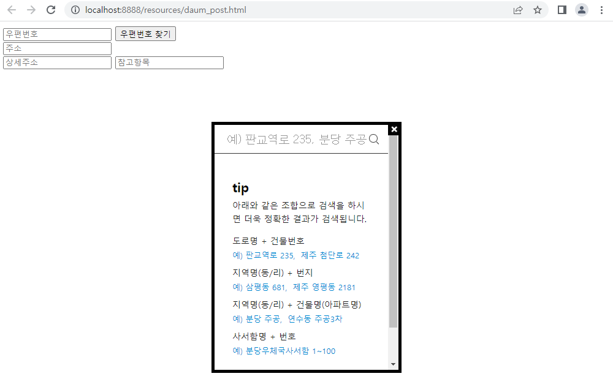Focus the 주소 input field
Screen dimensions: 613x379
coord(58,49)
